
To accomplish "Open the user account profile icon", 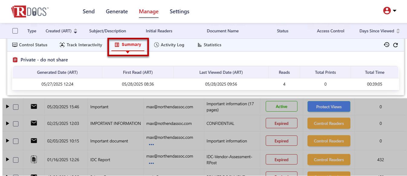I will [x=387, y=11].
